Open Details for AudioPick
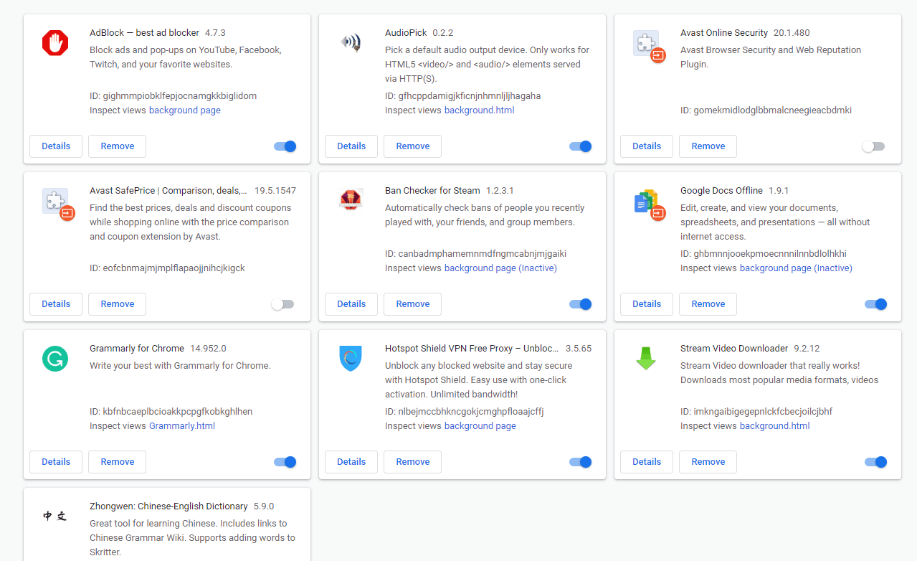The width and height of the screenshot is (917, 561). [351, 146]
